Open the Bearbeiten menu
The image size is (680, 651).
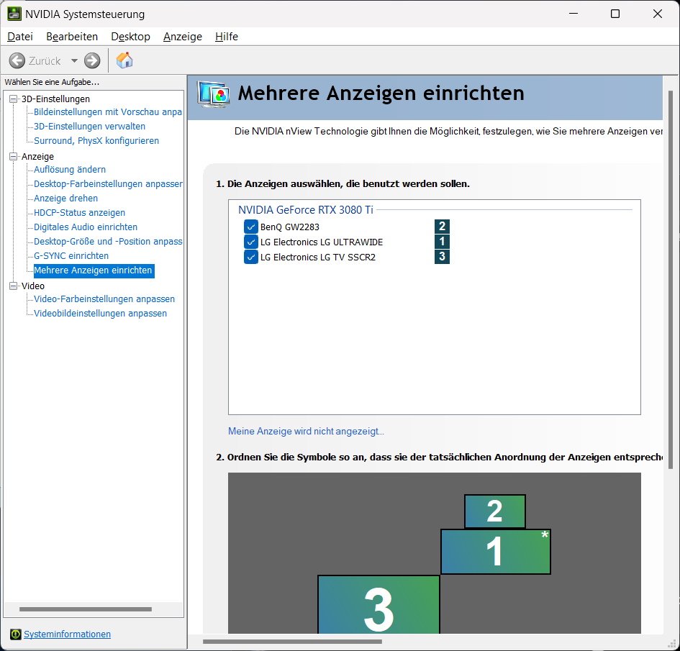pos(72,37)
